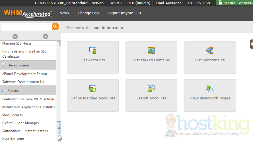Click the orange search magnifier button
The height and width of the screenshot is (142, 253).
(x=55, y=27)
